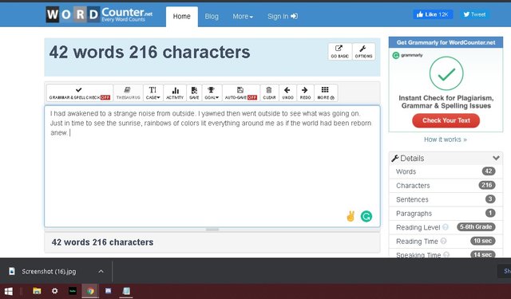
Task: Click the Paragraphs count row
Action: [x=446, y=214]
